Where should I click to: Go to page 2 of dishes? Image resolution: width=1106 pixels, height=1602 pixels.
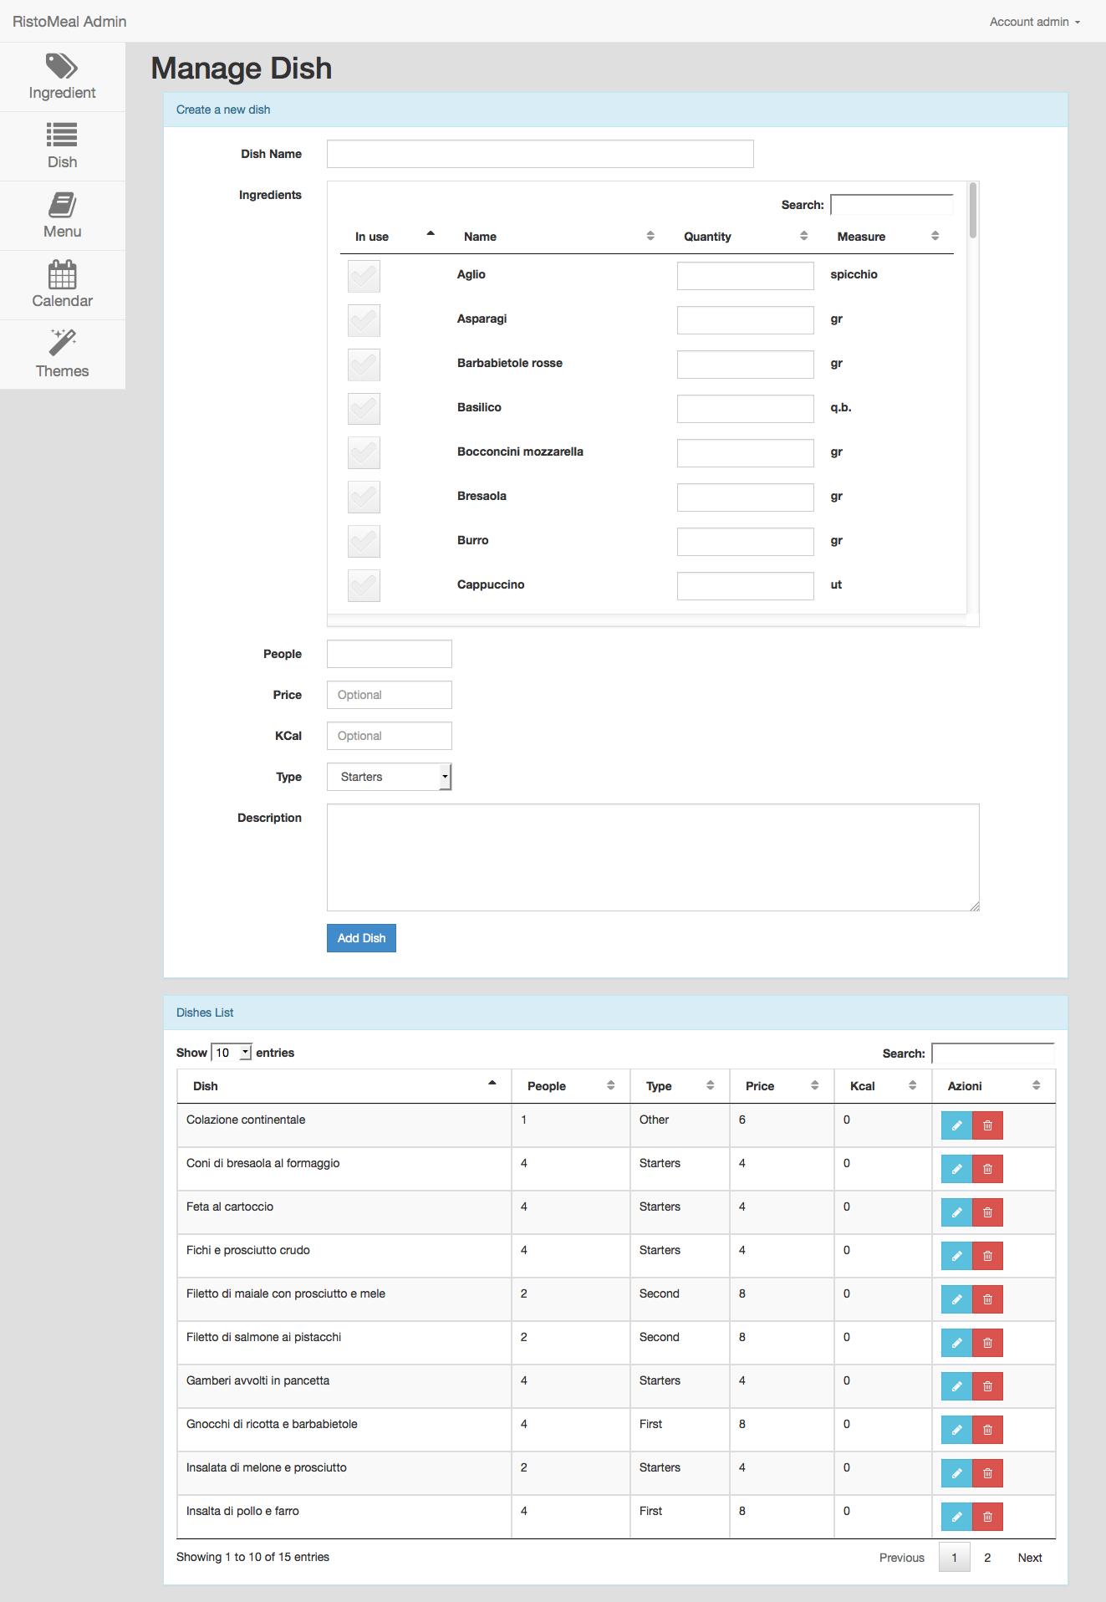987,1558
